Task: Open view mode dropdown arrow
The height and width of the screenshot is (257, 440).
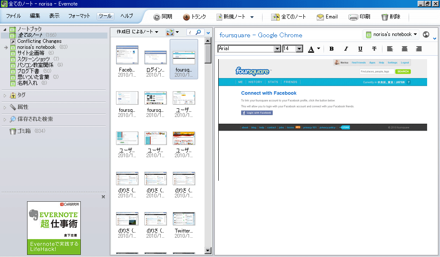Action: pos(177,32)
